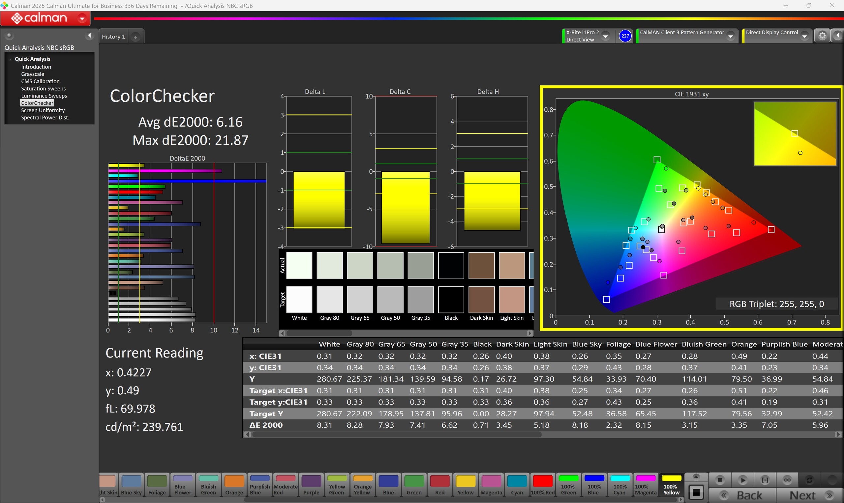Click data table scroll-left arrow
Screen dimensions: 844x503
(247, 434)
